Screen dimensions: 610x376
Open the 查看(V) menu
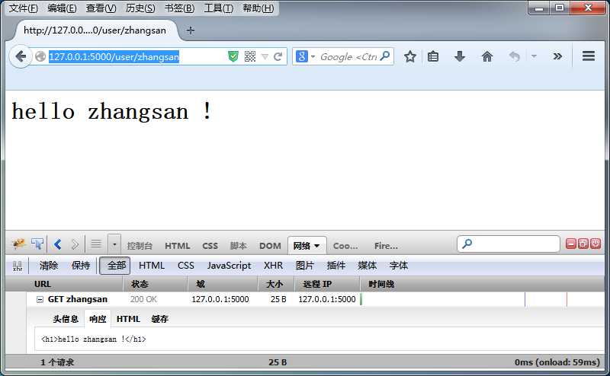point(101,8)
